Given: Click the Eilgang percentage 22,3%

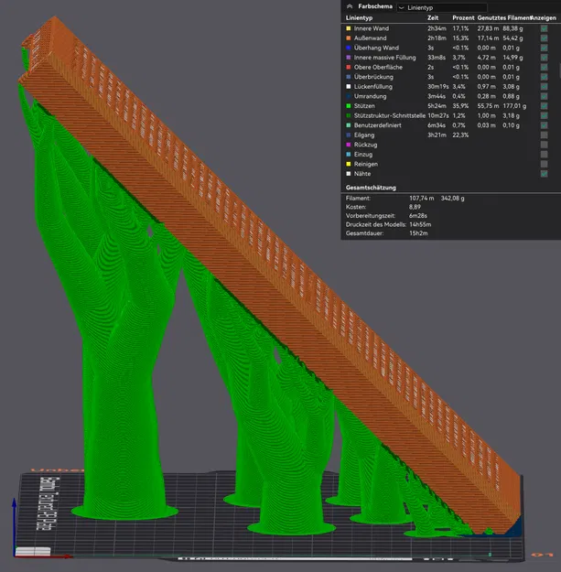Looking at the screenshot, I should pos(460,135).
